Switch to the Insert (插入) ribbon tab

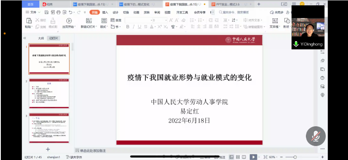[x=105, y=12]
